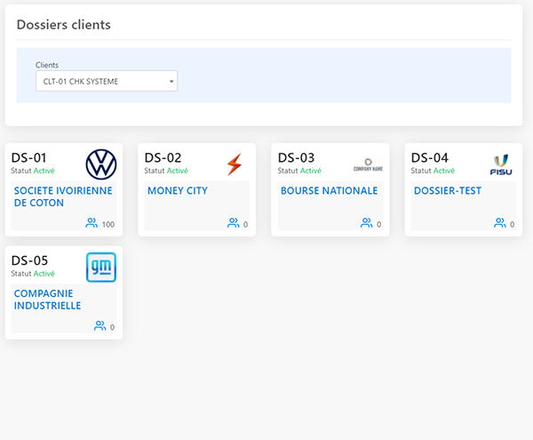The height and width of the screenshot is (440, 533).
Task: Click the Activé status on DS-02
Action: coord(177,171)
